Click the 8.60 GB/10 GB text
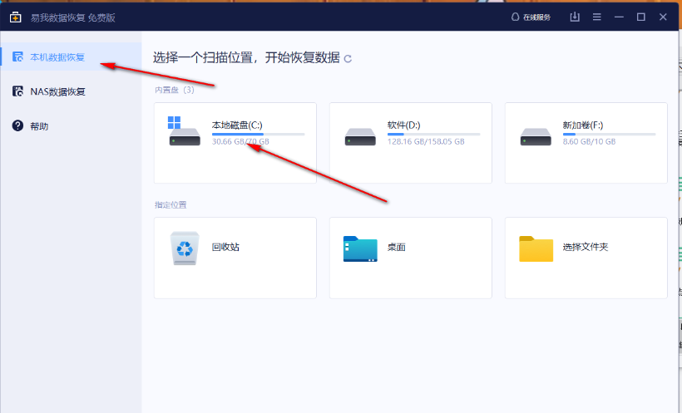Screen dimensions: 682x413 click(x=589, y=142)
